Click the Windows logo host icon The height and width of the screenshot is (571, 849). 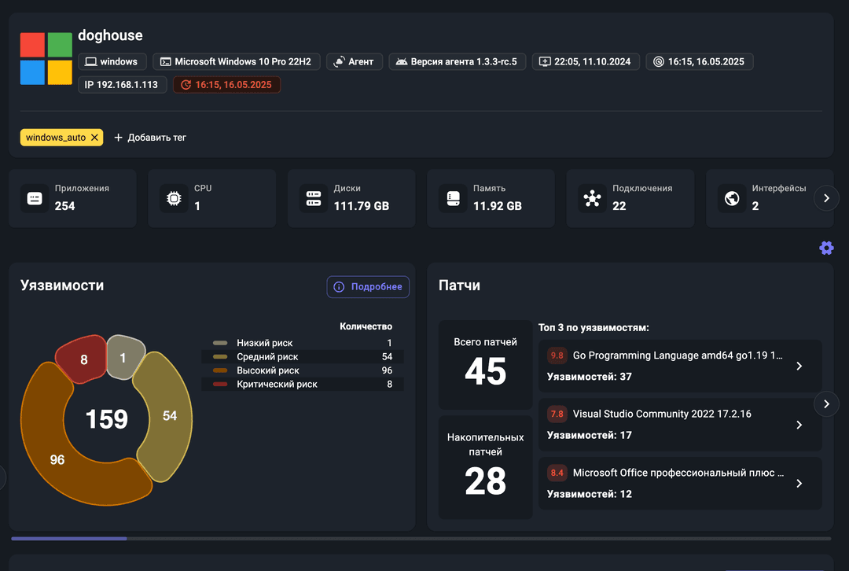click(x=46, y=59)
